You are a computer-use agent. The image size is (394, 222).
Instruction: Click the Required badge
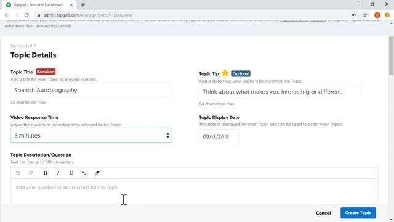coord(46,72)
